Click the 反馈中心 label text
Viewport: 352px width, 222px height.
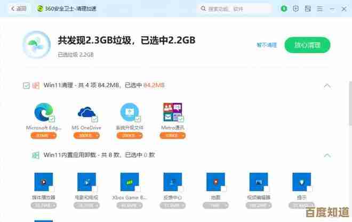pos(173,198)
